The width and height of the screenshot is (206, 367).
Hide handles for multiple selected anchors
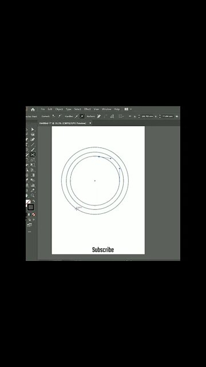[82, 116]
